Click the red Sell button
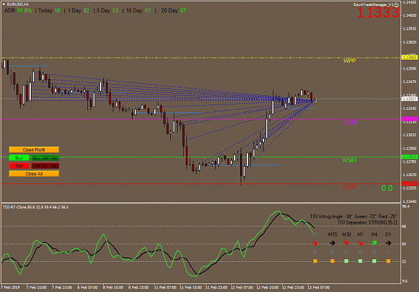 tap(19, 165)
